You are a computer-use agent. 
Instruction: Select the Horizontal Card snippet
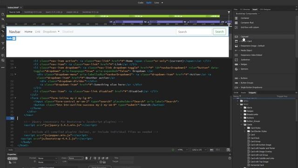pyautogui.click(x=257, y=165)
